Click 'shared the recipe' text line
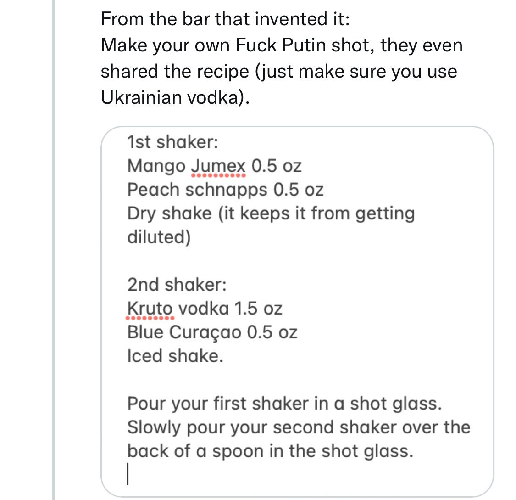Screen dimensions: 516x500 (279, 72)
